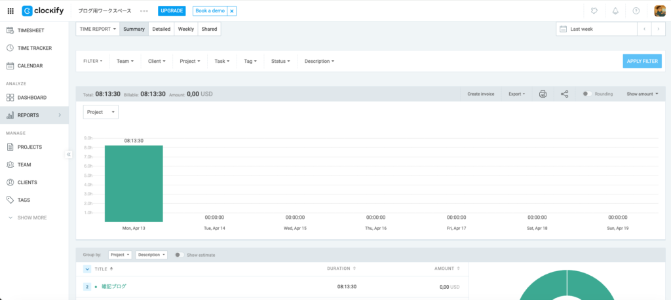Open the notifications bell icon
The height and width of the screenshot is (300, 671).
pos(615,11)
